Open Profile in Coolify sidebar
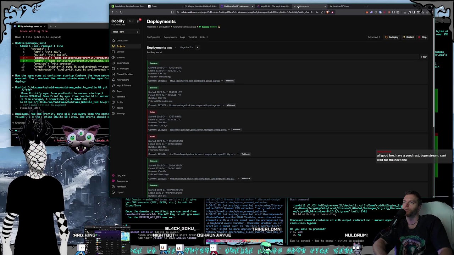The image size is (454, 255). click(120, 102)
